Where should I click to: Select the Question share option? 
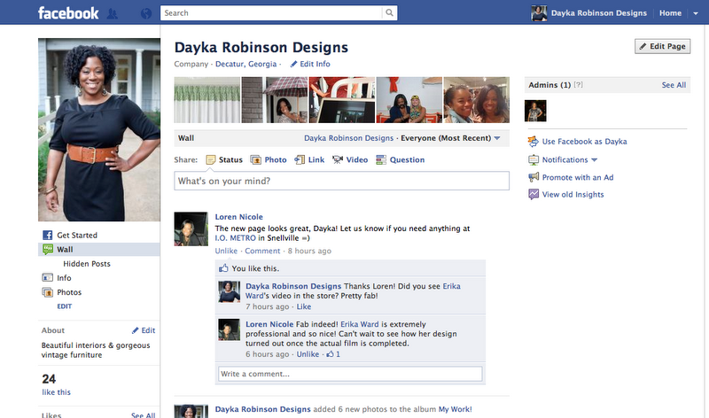(x=401, y=160)
